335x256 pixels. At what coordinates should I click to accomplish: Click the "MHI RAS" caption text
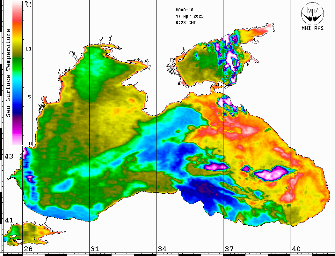(312, 28)
